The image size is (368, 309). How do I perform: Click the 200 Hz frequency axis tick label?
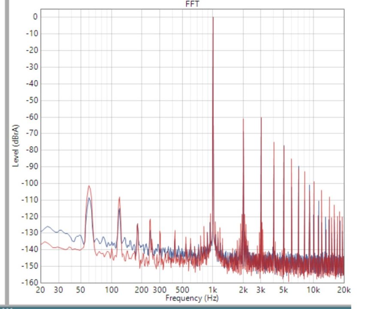coord(142,290)
